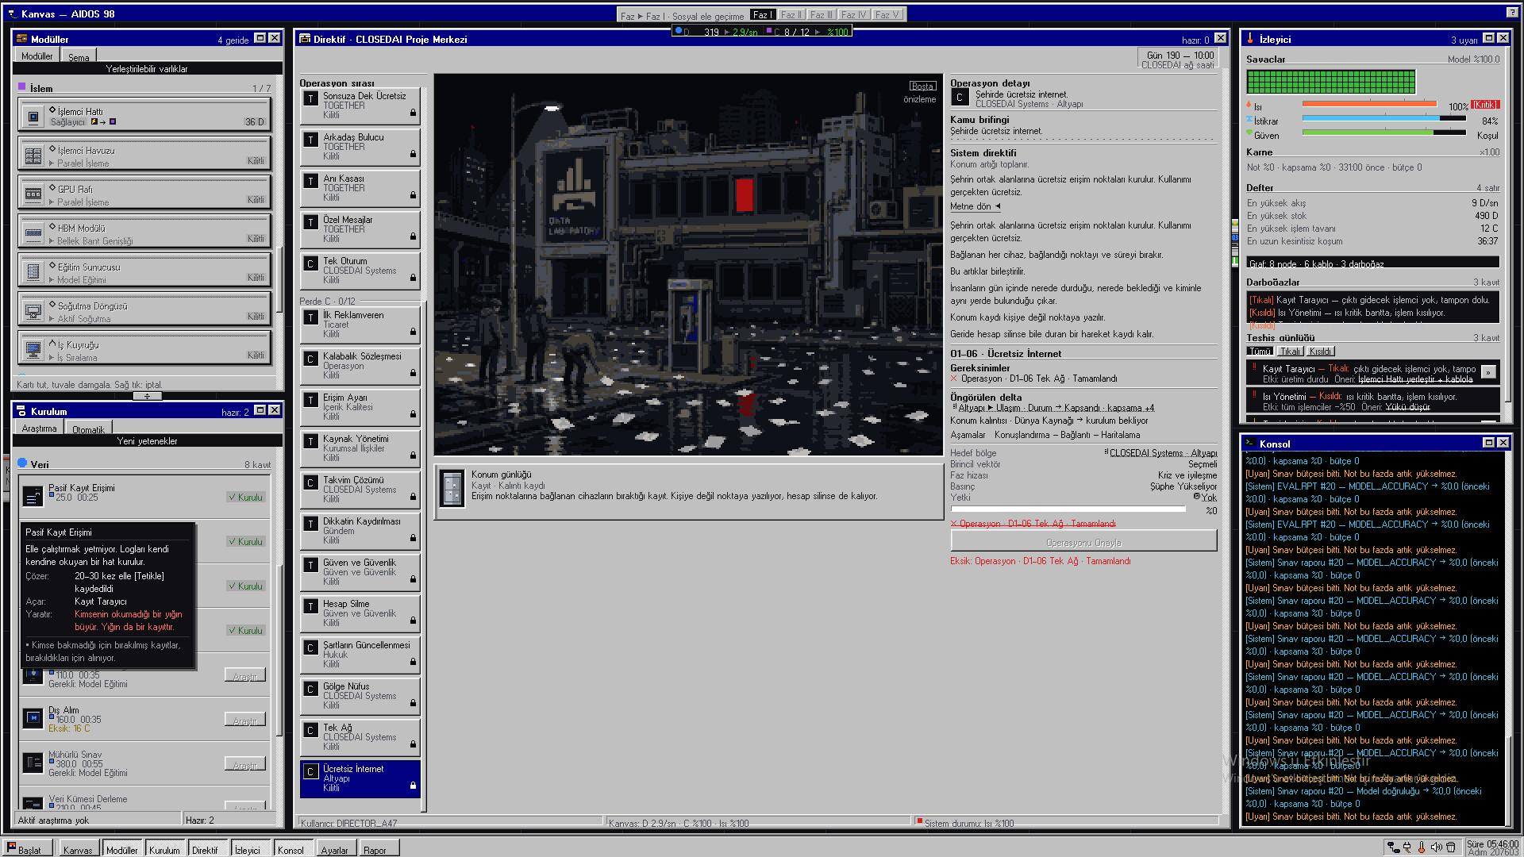Expand the Kayıt Tarayıcı diagnosis entry arrow
1524x857 pixels.
point(1488,371)
